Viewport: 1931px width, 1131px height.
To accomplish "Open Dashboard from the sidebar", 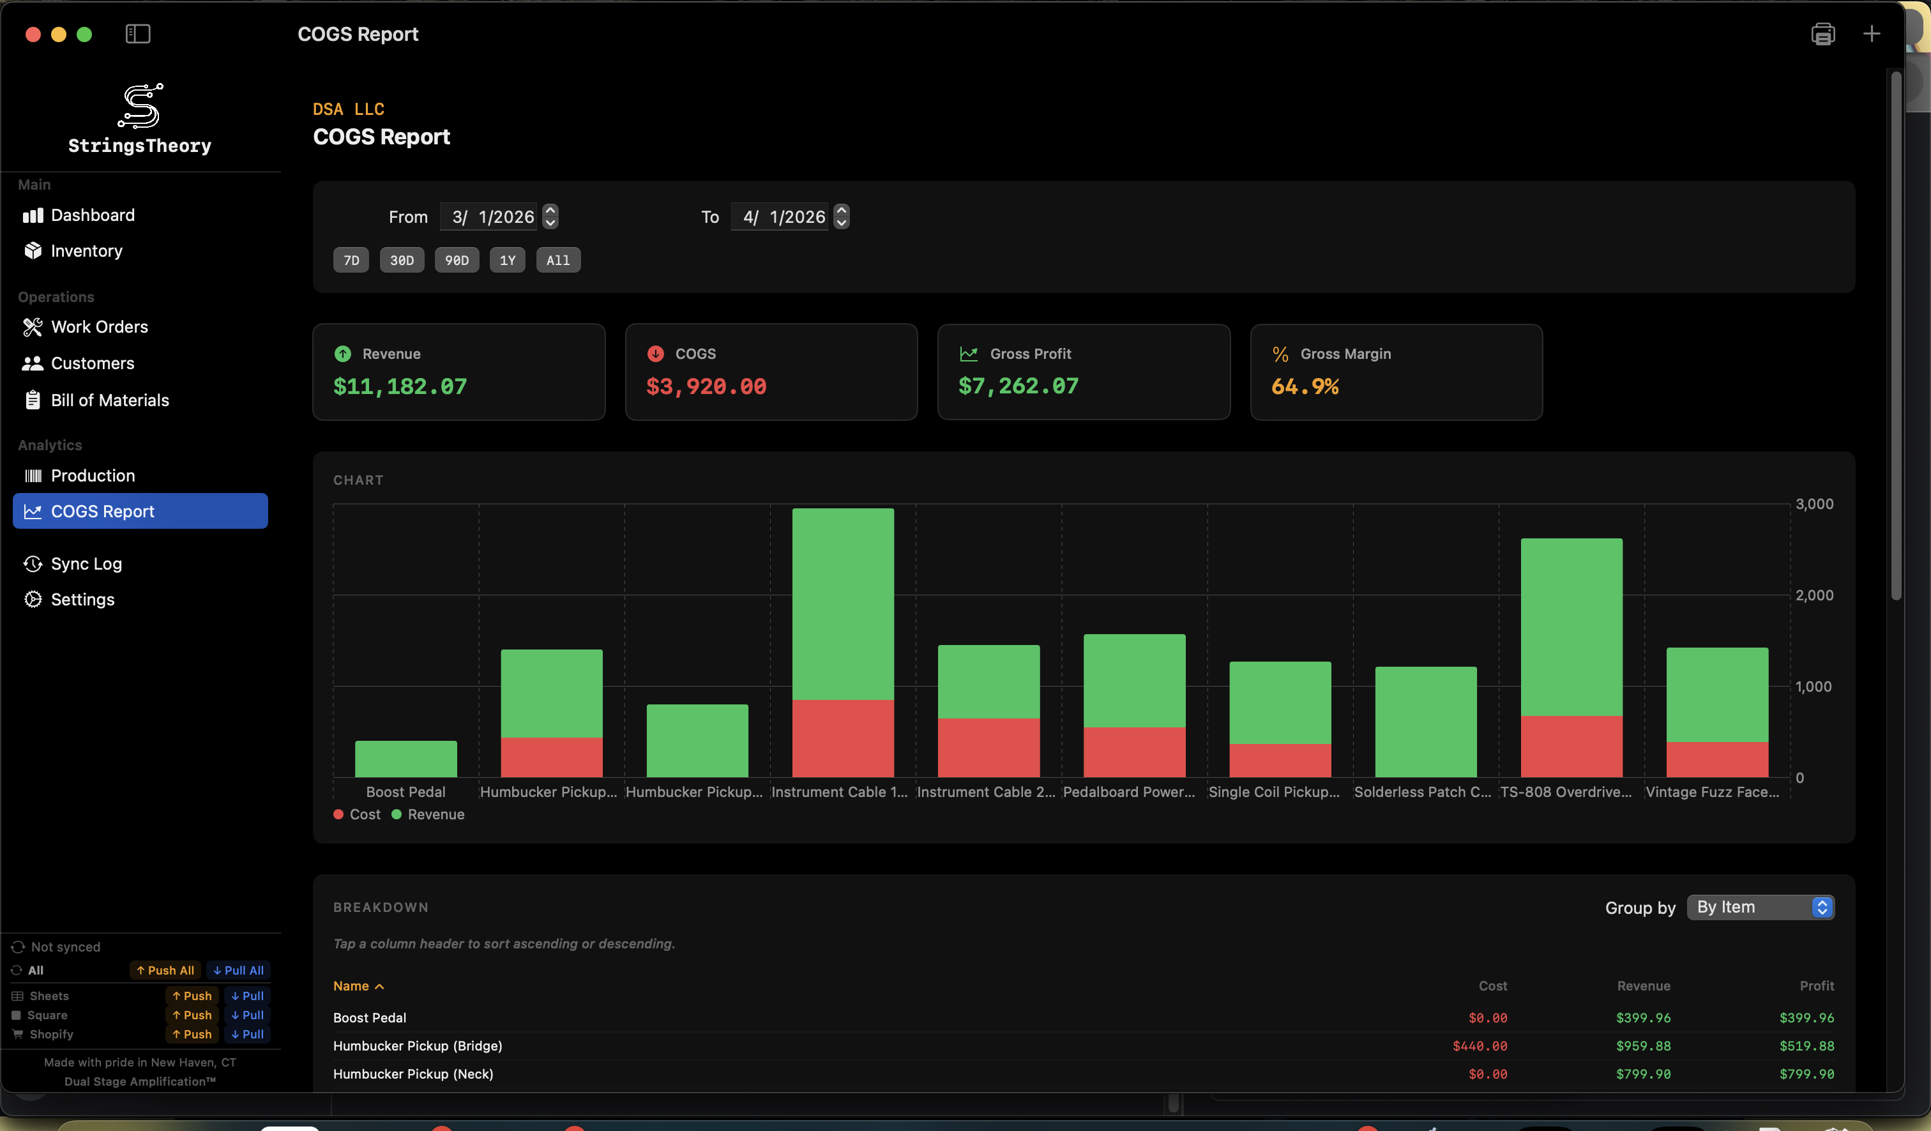I will coord(92,215).
